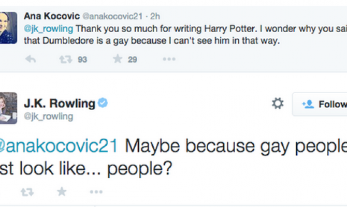The width and height of the screenshot is (347, 207).
Task: Retweet J.K. Rowling's reply tweet
Action: [x=26, y=193]
